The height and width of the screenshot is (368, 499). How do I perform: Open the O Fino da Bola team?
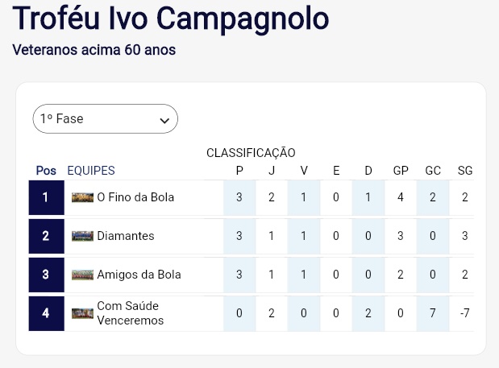point(135,197)
